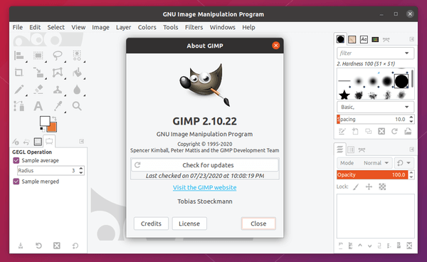Adjust the layer Opacity slider
Viewport: 427px width, 262px height.
coord(372,175)
